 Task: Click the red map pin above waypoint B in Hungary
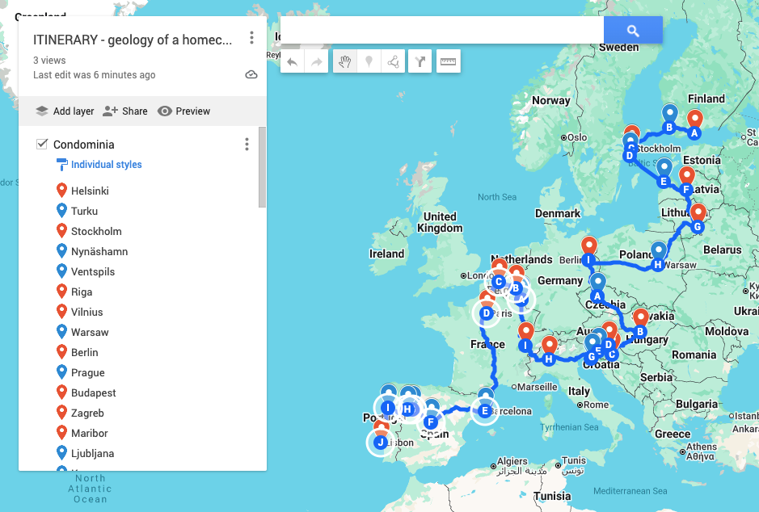pos(641,318)
